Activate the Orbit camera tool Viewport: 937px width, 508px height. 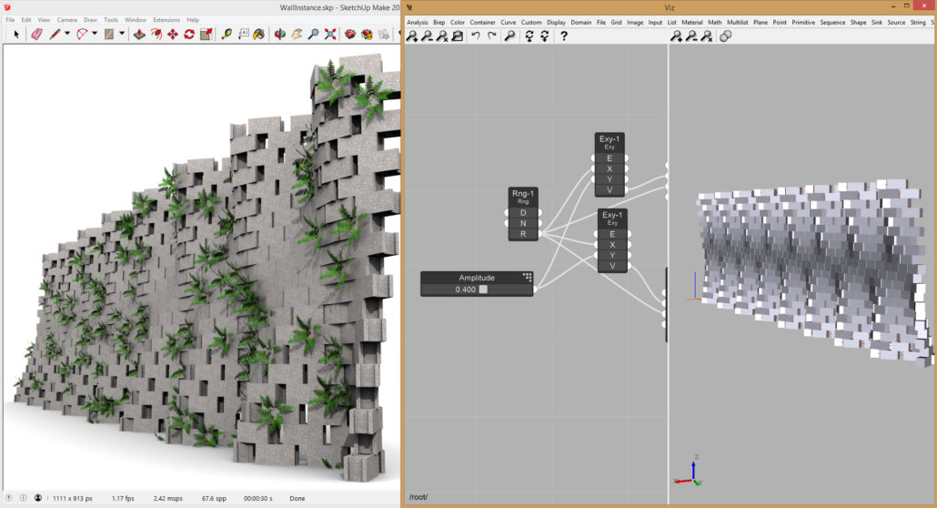[279, 35]
